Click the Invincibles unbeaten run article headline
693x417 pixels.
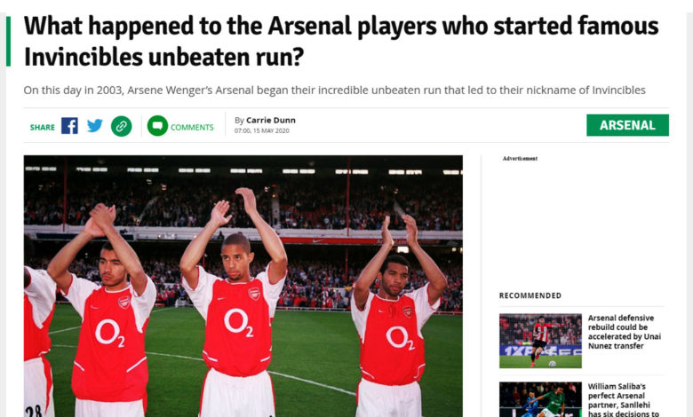[341, 40]
